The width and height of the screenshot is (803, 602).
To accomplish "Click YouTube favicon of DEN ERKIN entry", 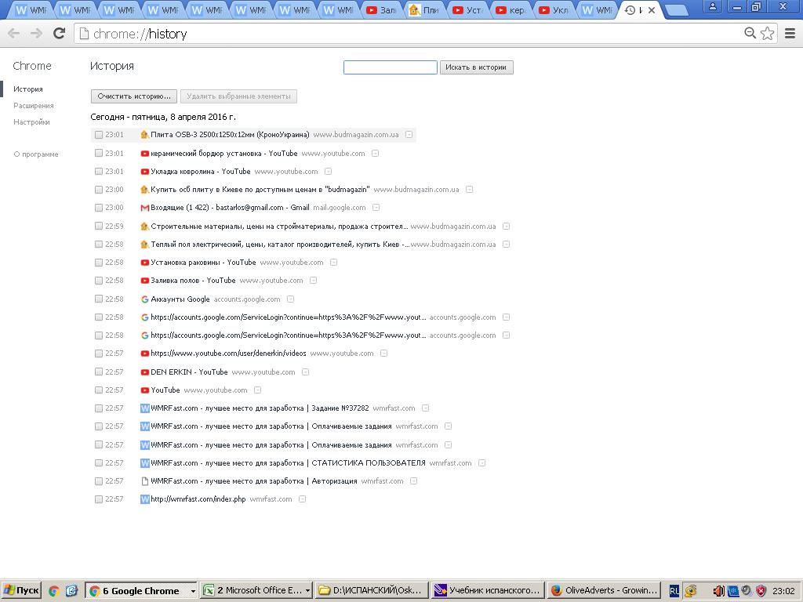I will [144, 372].
